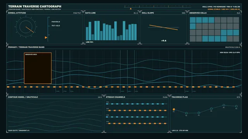248x139 pixels.
Task: Click the Traverse Plan panel title
Action: click(x=180, y=97)
